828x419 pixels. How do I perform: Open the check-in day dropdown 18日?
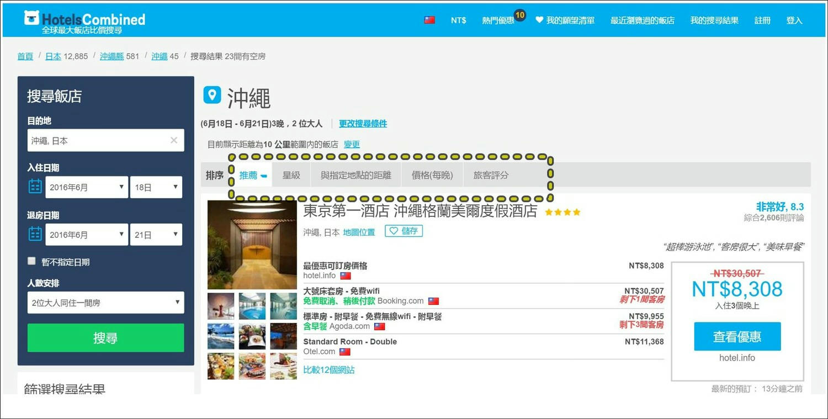[156, 187]
